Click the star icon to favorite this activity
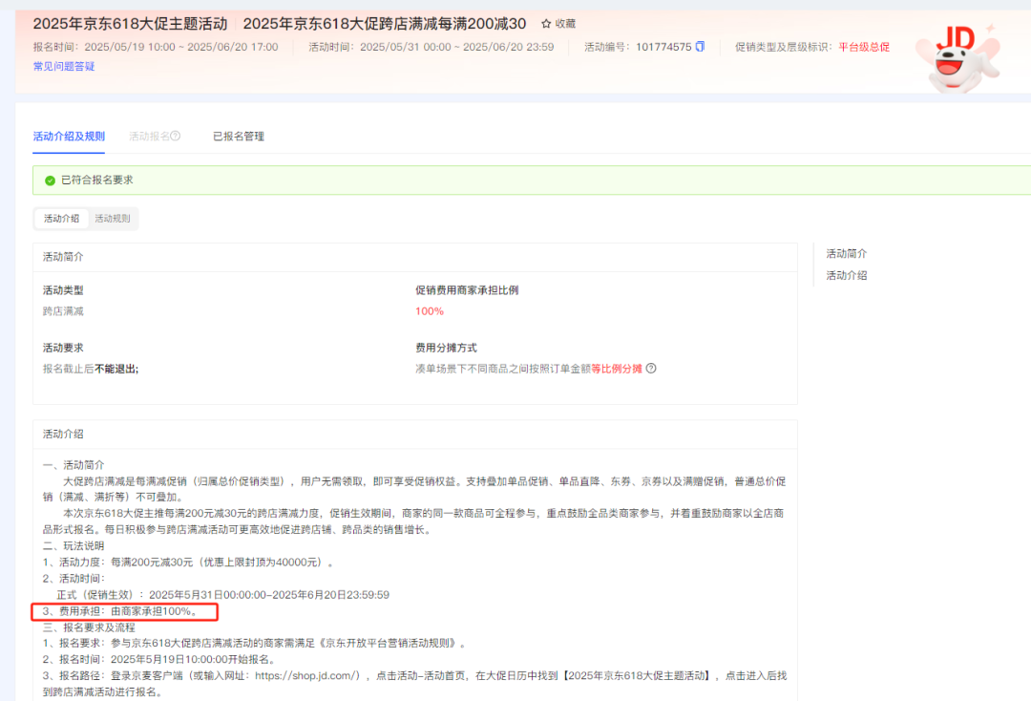 click(x=546, y=23)
